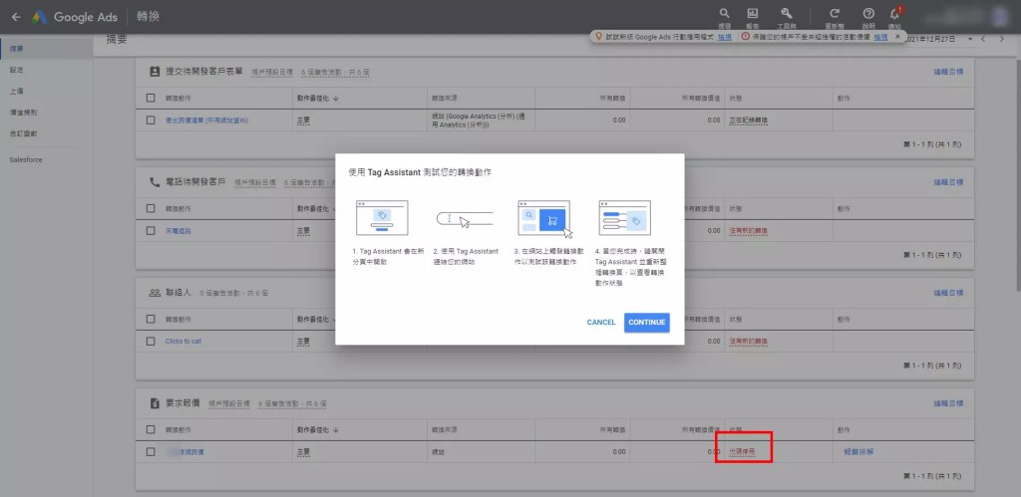The width and height of the screenshot is (1021, 497).
Task: Click the refresh icon in top bar
Action: pos(834,15)
